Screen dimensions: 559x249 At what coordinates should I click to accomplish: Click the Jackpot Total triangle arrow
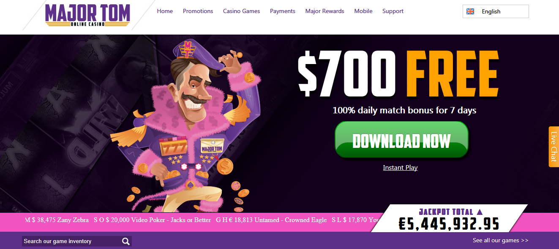click(479, 212)
